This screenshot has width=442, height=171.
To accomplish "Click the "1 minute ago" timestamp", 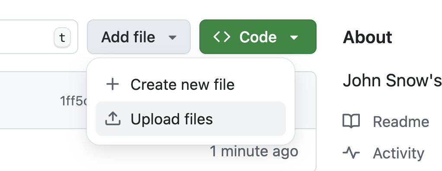I will (254, 151).
